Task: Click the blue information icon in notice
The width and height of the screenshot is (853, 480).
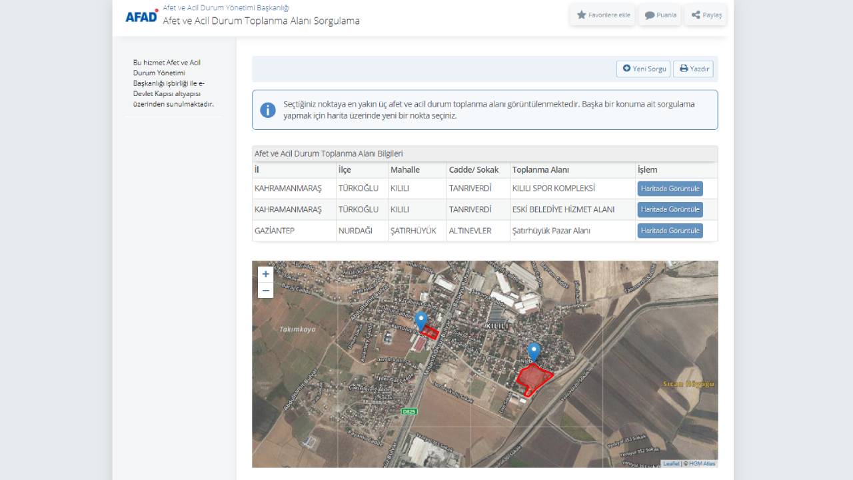Action: pyautogui.click(x=268, y=110)
